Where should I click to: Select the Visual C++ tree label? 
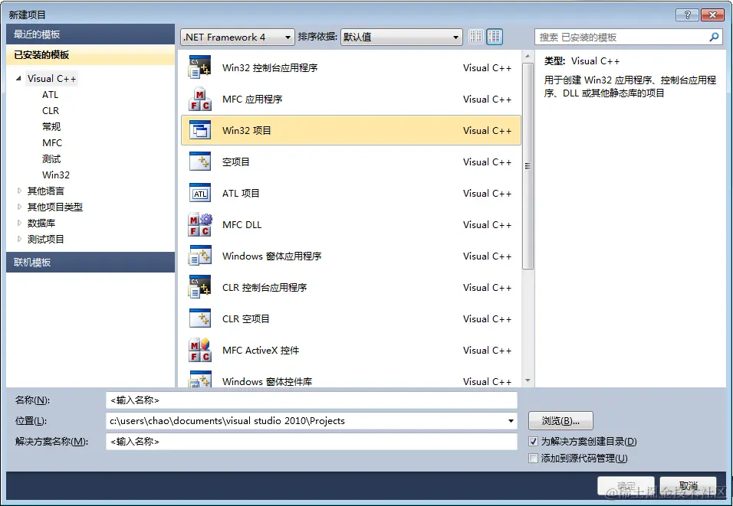[51, 78]
